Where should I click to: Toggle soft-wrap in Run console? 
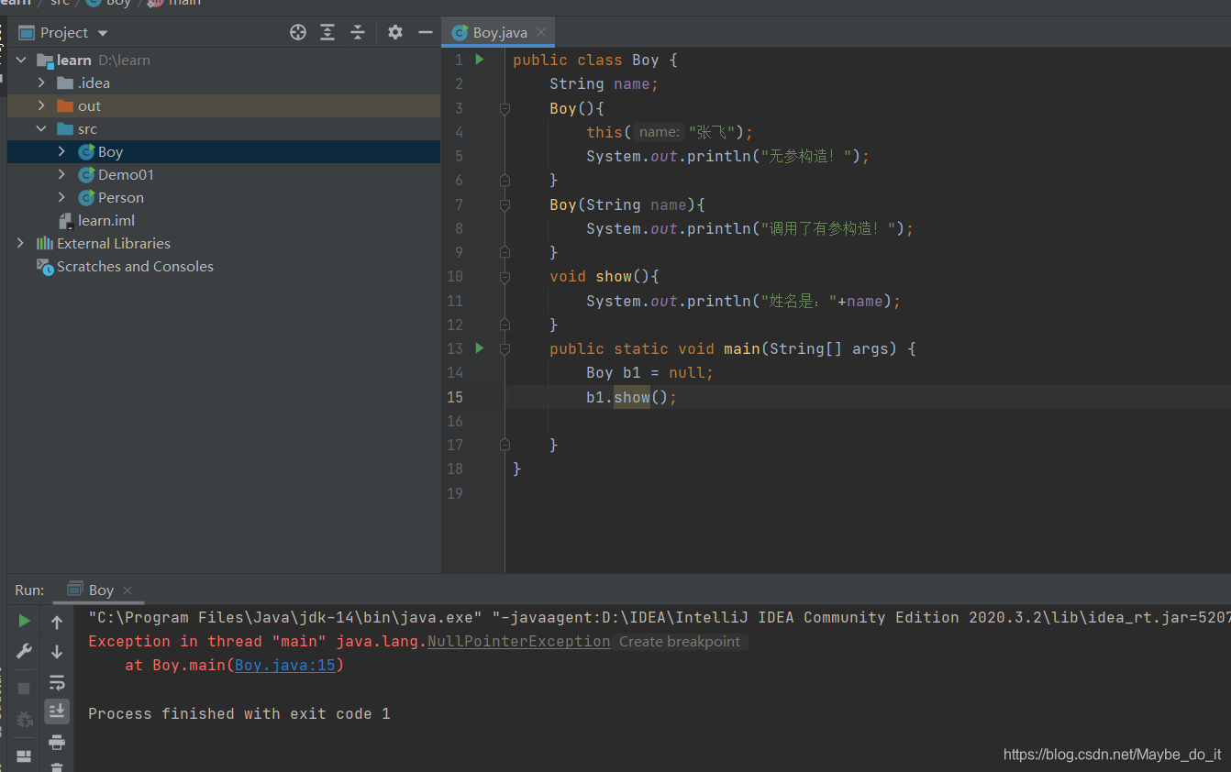(x=57, y=682)
